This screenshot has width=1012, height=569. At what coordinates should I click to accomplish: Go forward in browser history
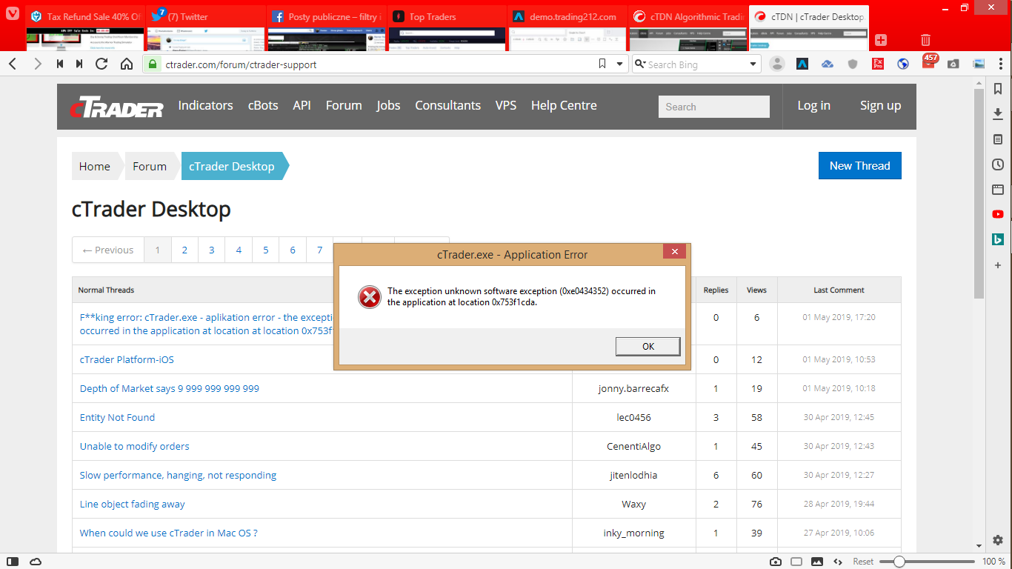(37, 64)
